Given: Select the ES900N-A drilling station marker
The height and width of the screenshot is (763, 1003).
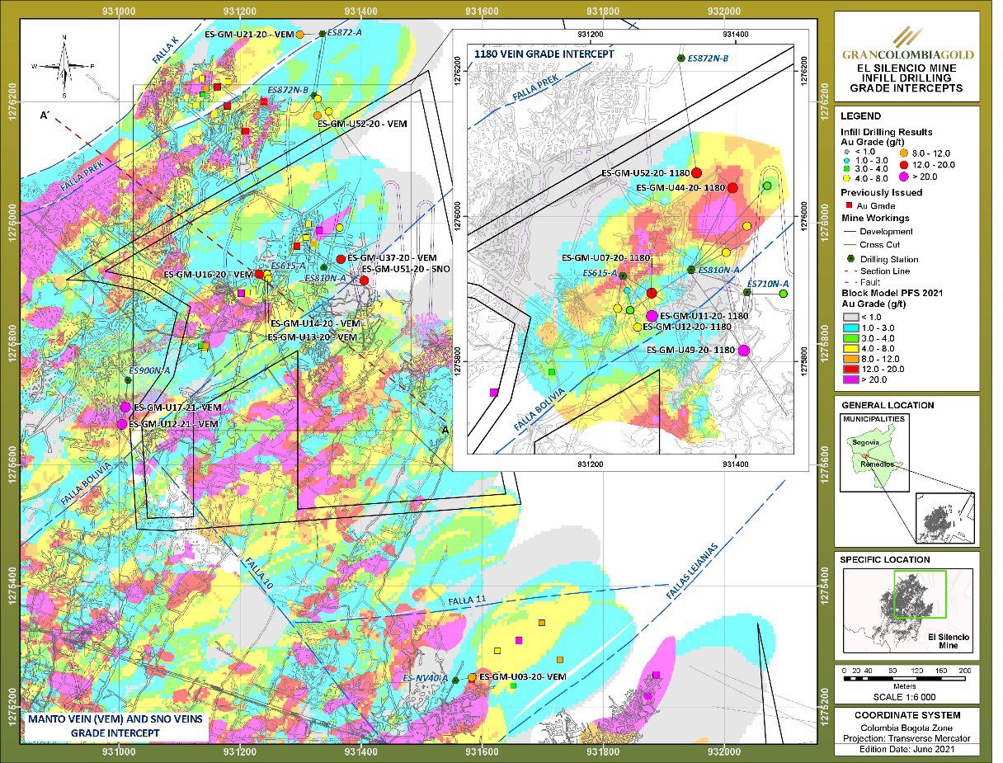Looking at the screenshot, I should coord(129,379).
